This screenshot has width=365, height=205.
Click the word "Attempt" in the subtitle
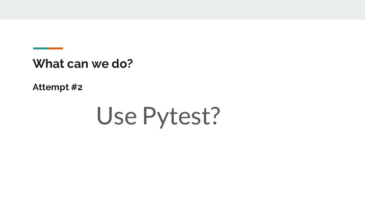49,87
